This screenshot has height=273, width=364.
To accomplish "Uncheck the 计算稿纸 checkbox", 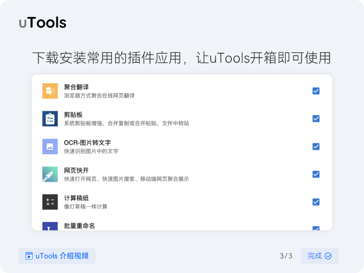I will point(316,202).
